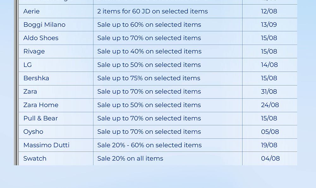The height and width of the screenshot is (188, 316).
Task: Click 'Sale up to 75%' Bershka offer
Action: [149, 78]
